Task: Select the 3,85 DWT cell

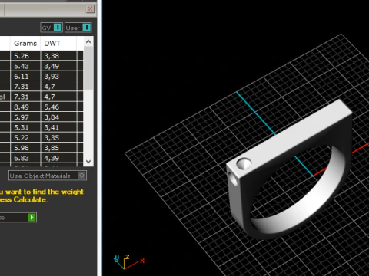Action: coord(58,148)
